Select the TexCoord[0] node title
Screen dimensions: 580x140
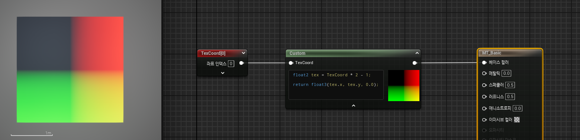point(213,53)
